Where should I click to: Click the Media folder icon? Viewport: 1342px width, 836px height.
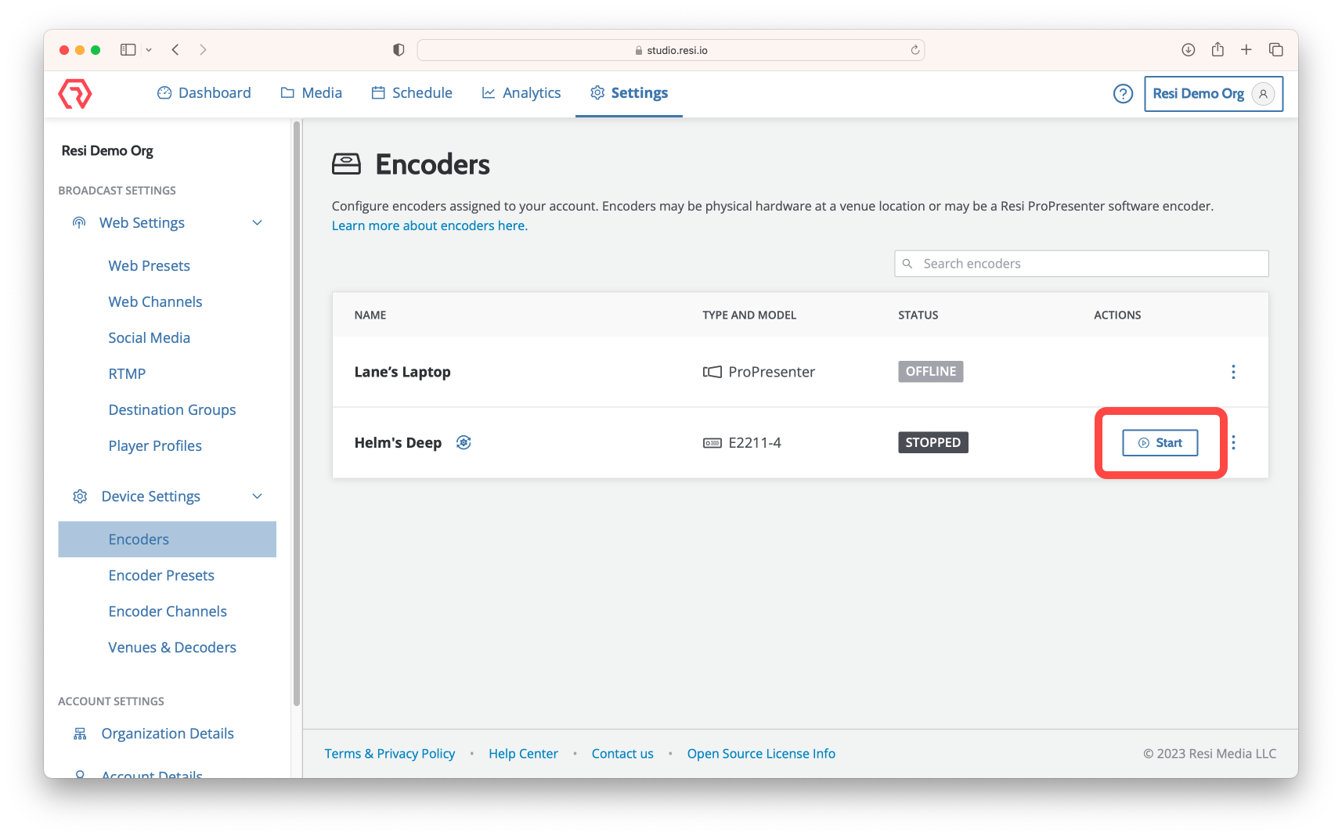(287, 92)
